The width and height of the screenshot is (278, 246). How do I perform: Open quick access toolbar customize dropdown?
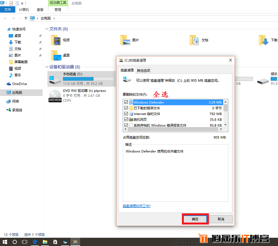click(x=22, y=3)
